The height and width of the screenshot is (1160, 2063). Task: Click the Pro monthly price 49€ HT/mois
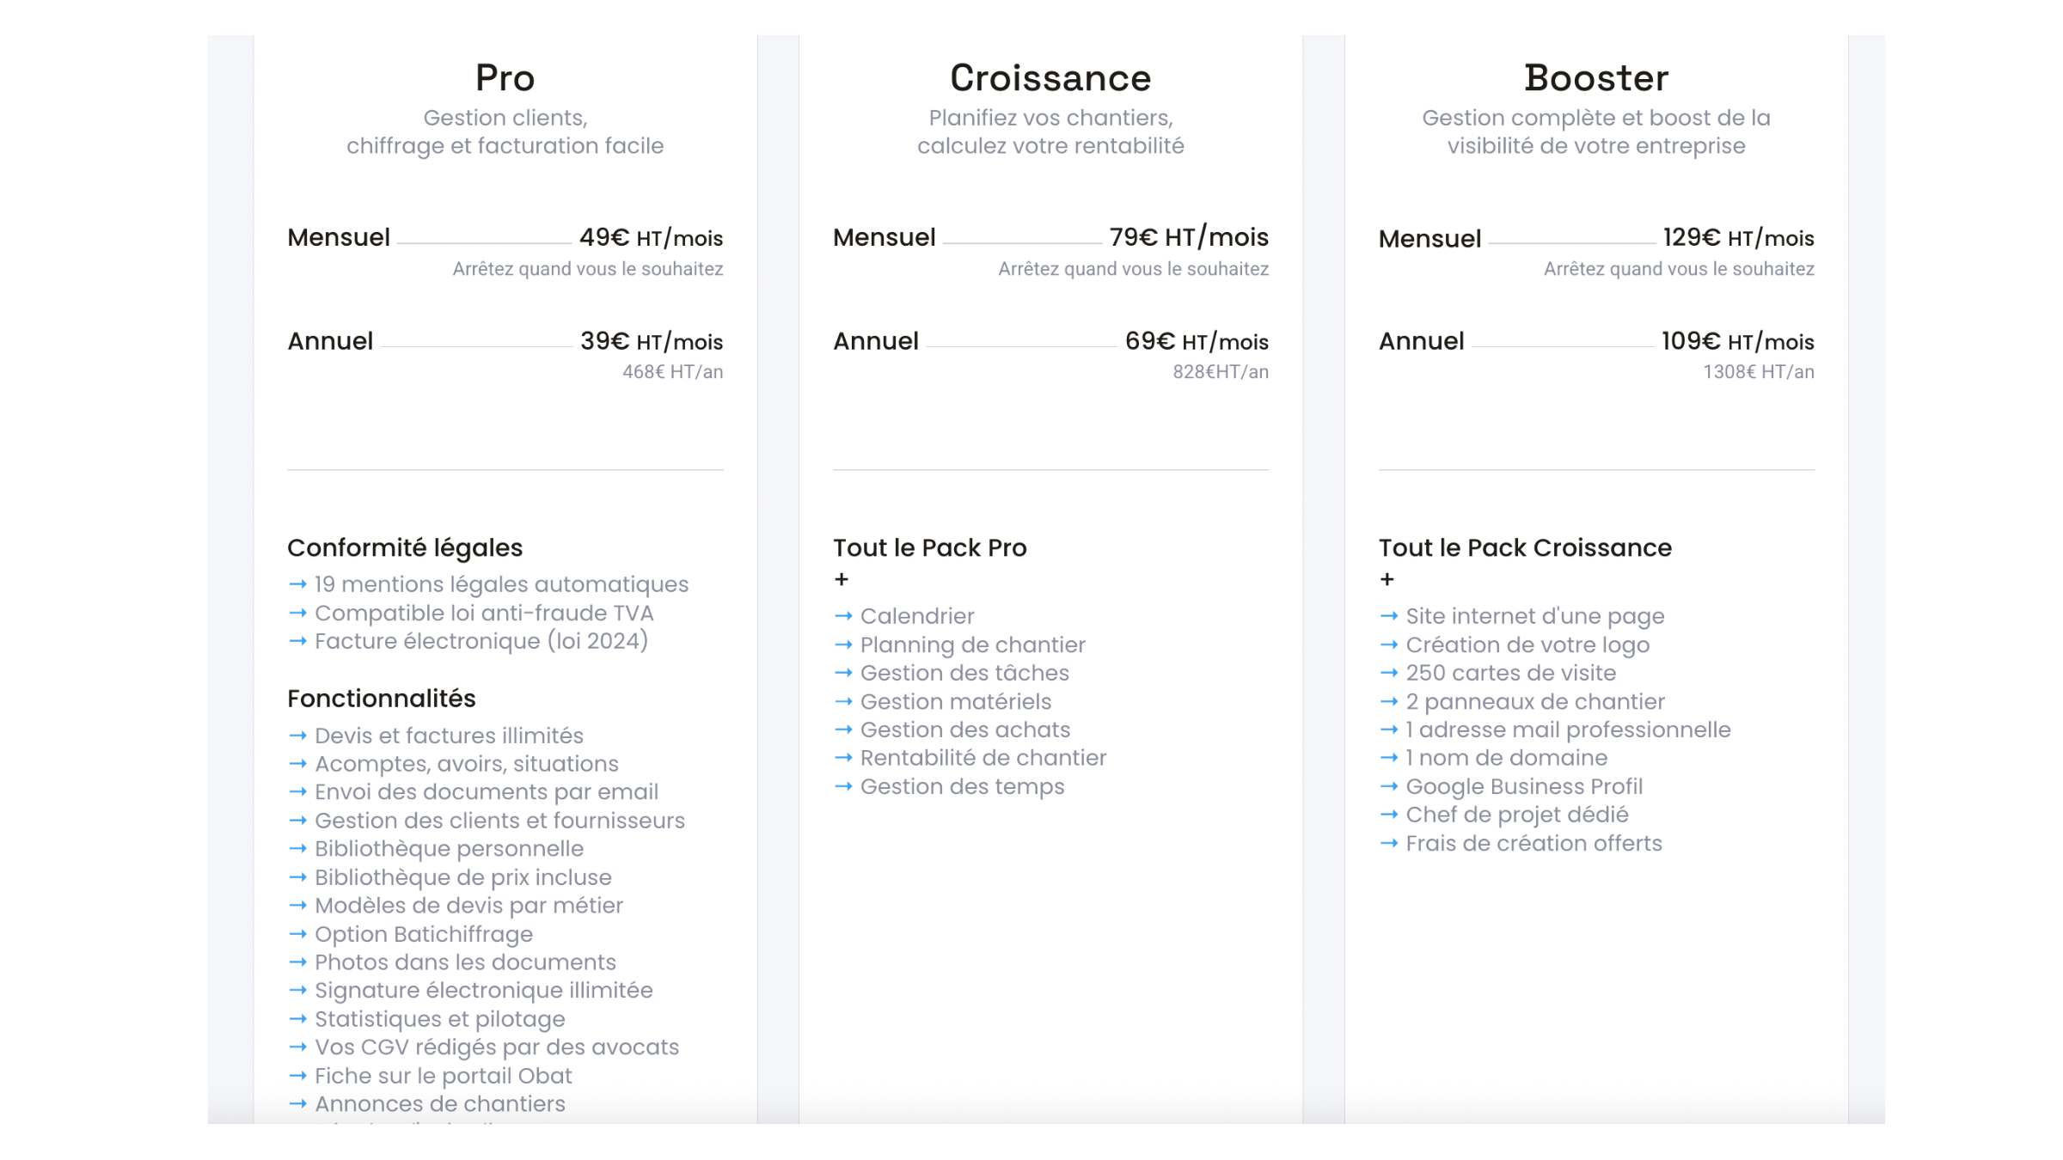(x=651, y=237)
